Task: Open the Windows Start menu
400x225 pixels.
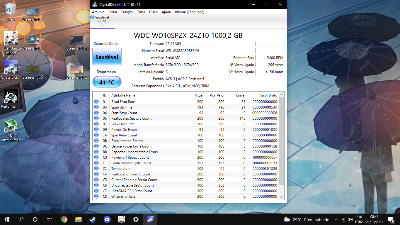Action: coord(7,219)
